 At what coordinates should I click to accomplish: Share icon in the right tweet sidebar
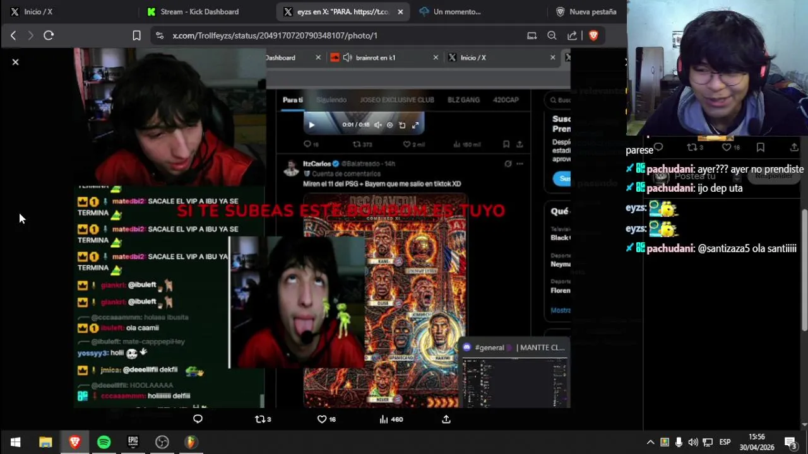point(794,147)
